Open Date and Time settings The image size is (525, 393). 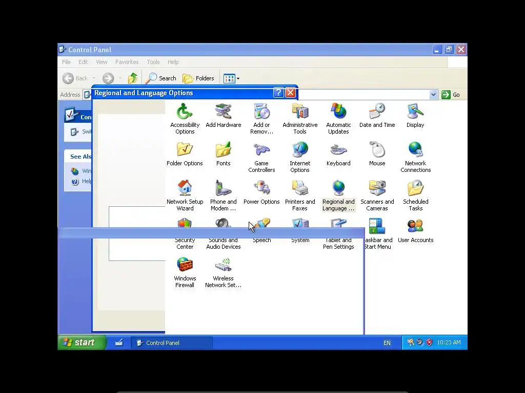pyautogui.click(x=377, y=116)
